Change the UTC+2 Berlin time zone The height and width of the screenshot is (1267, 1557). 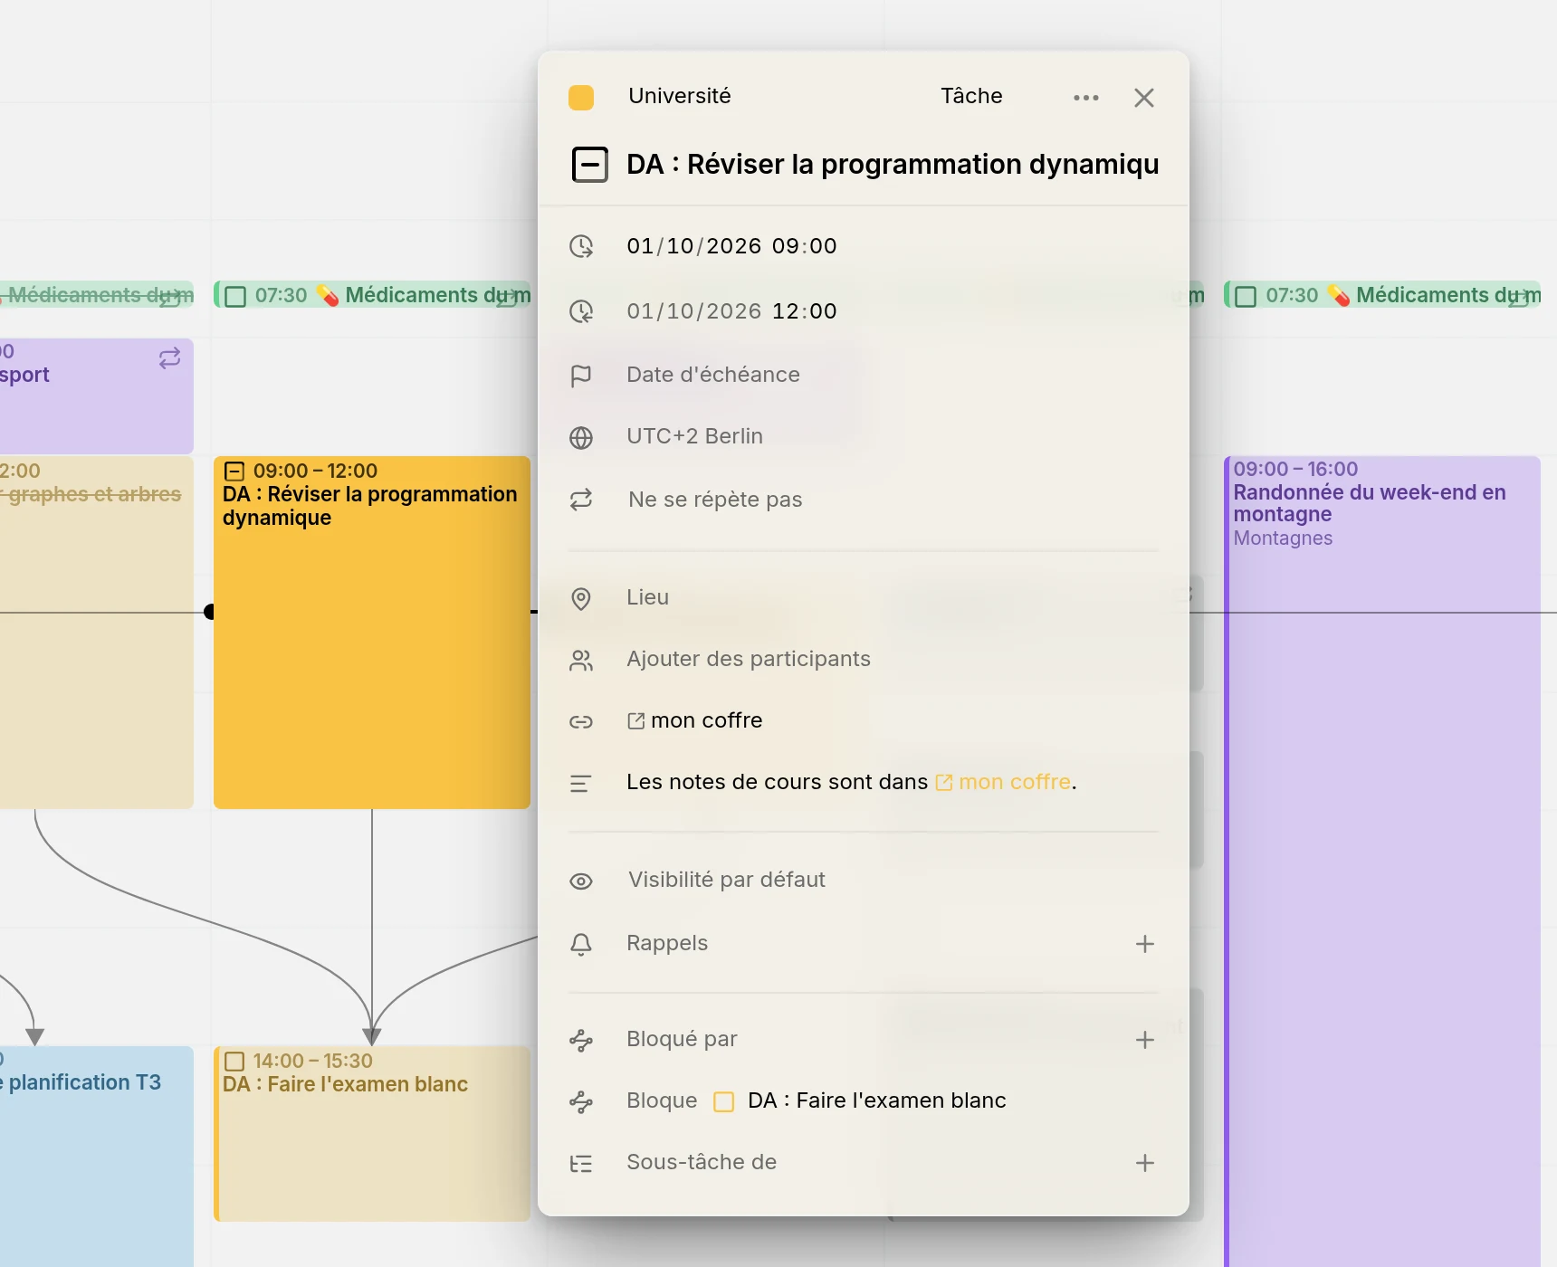694,436
